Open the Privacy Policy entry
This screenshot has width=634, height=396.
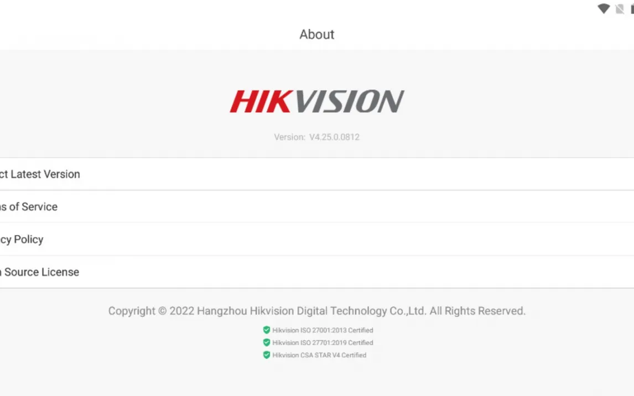pyautogui.click(x=22, y=239)
